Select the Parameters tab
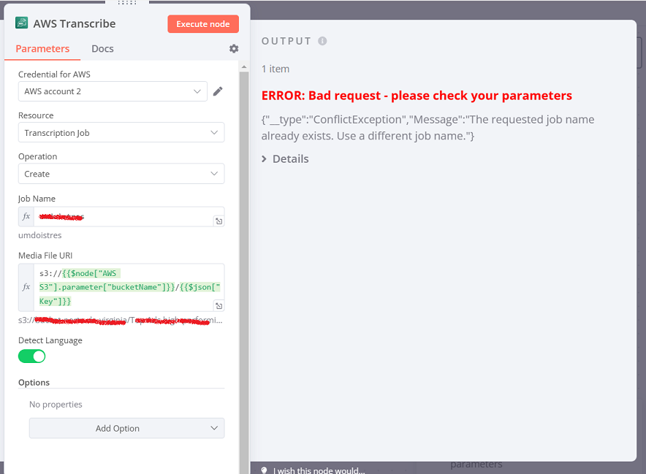 42,48
